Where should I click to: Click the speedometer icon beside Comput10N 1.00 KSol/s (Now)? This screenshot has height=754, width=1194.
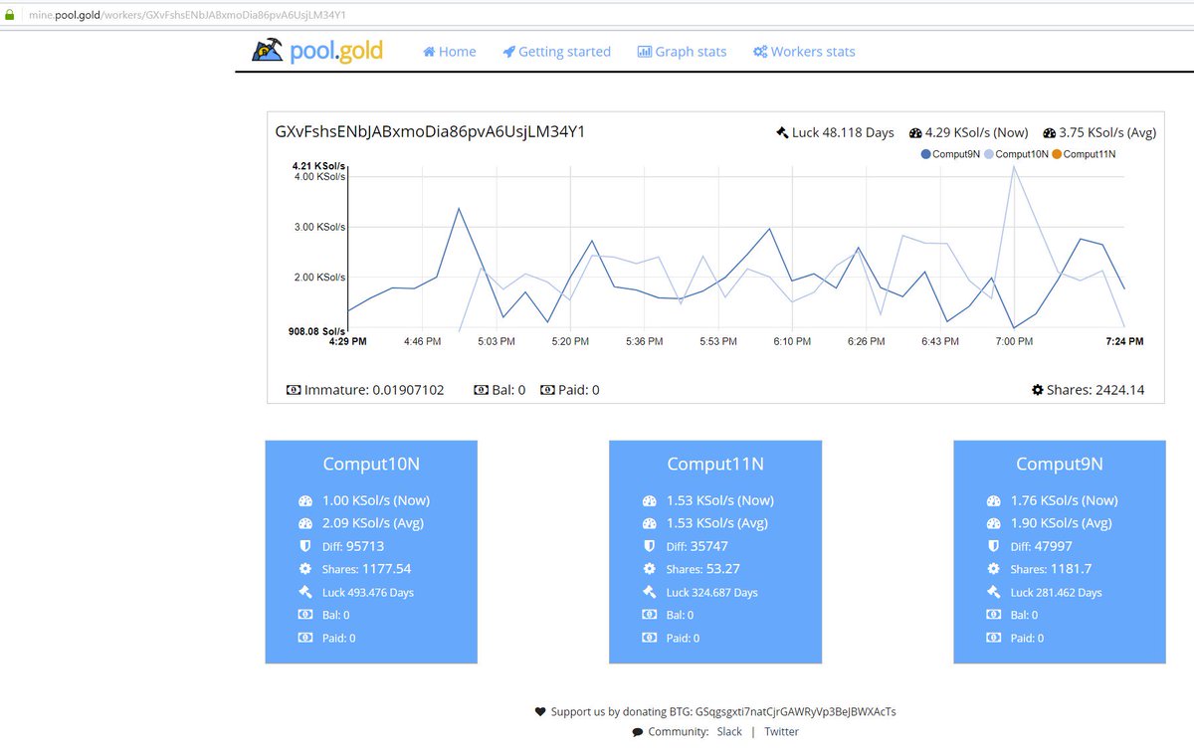click(x=305, y=500)
